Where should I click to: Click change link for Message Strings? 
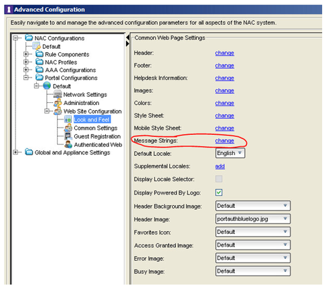point(224,141)
